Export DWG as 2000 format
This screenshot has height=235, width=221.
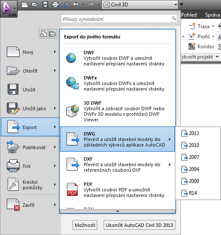click(x=198, y=181)
